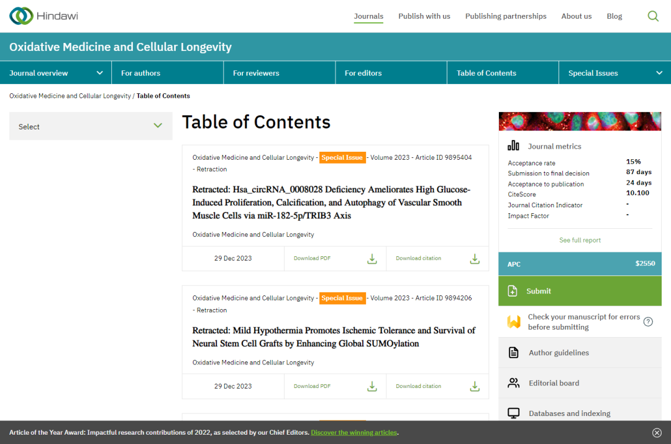Expand the Journal overview chevron
The height and width of the screenshot is (444, 671).
tap(99, 73)
